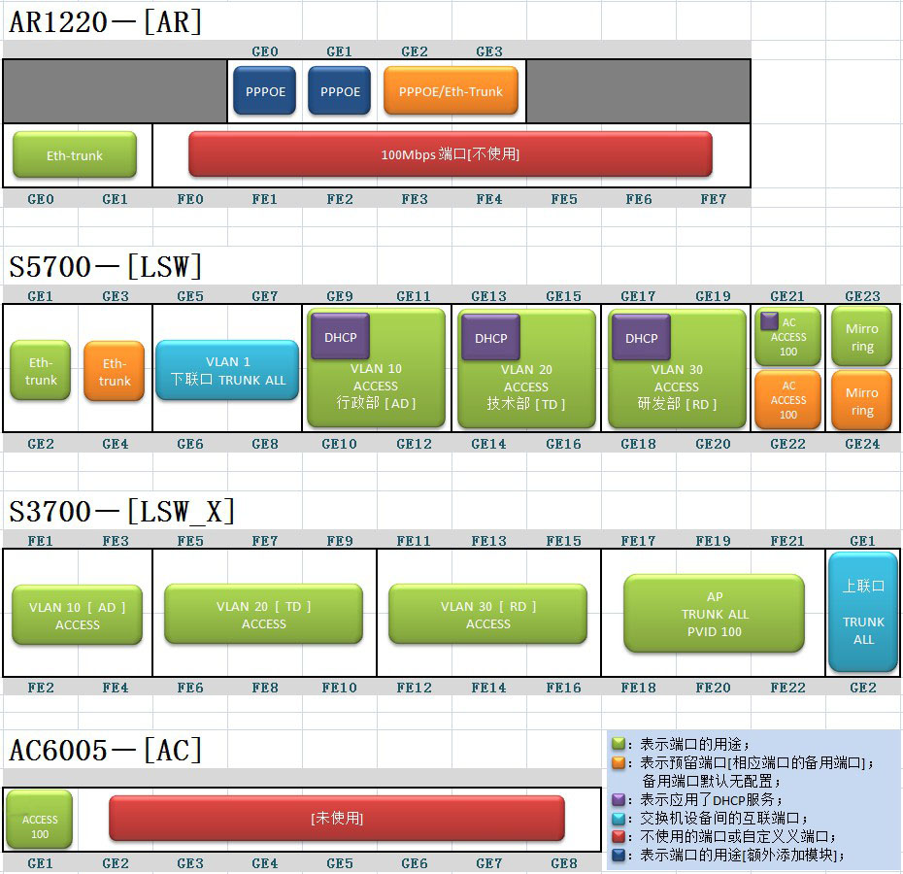This screenshot has height=874, width=903.
Task: Select the 上联口 TRUNK ALL block
Action: [863, 612]
